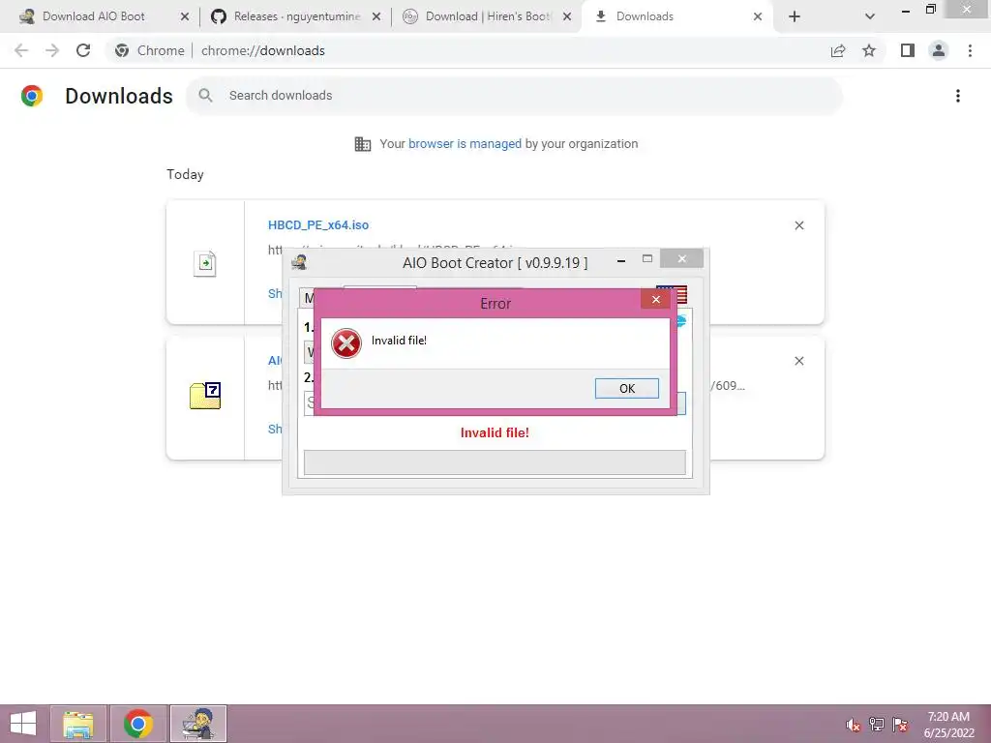Switch to the Releases nguyentumine GitHub tab
Screen dimensions: 991x743
click(297, 16)
